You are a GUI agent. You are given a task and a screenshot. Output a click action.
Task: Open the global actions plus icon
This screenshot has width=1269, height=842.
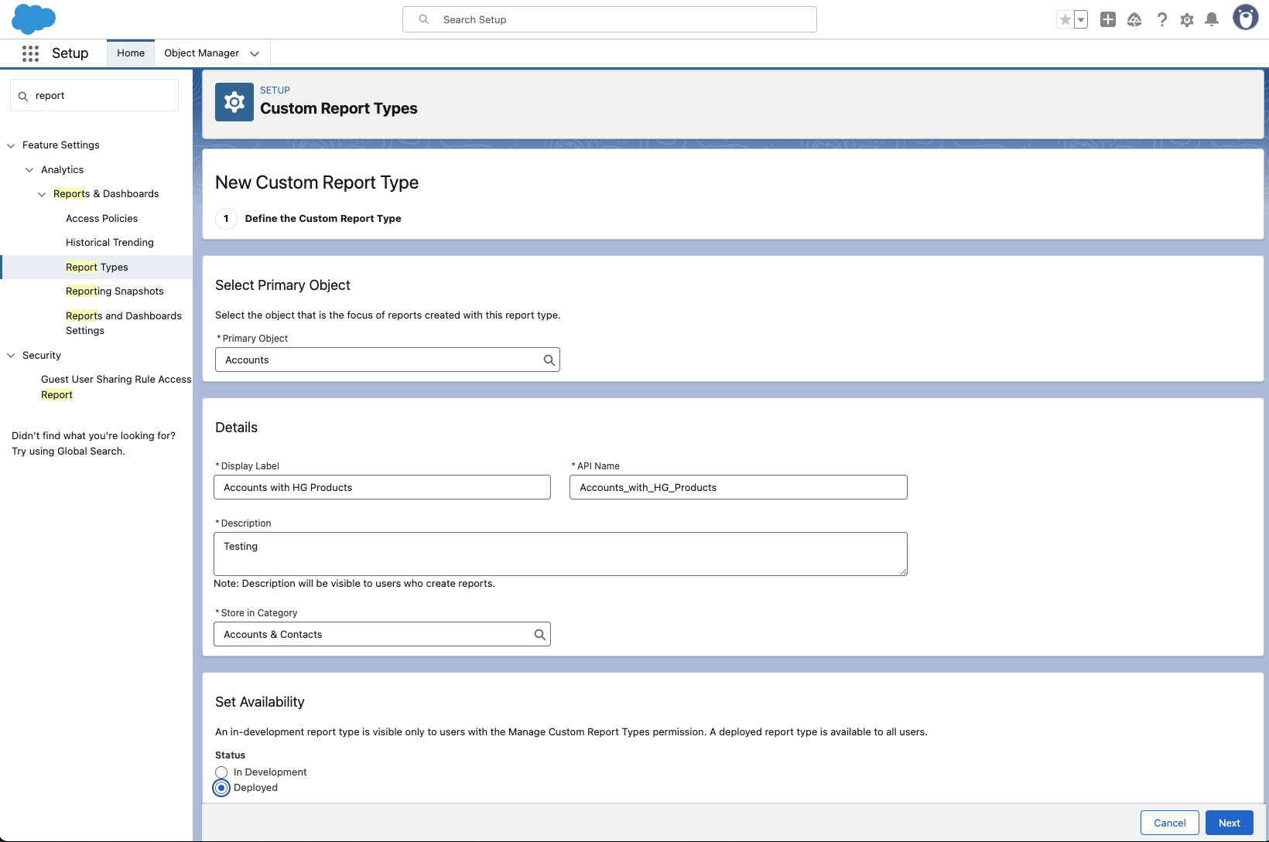1108,19
